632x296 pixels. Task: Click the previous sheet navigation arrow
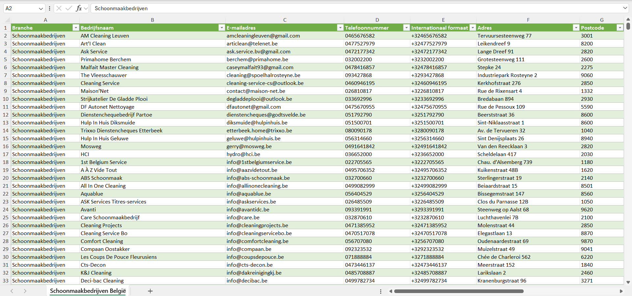pos(12,291)
